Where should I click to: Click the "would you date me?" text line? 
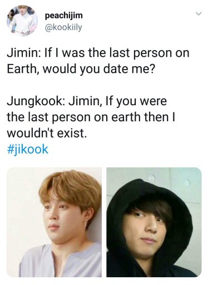tap(99, 69)
